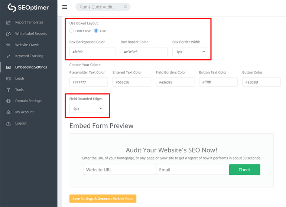Select the "Don't use" boxed layout option
The height and width of the screenshot is (207, 286).
pyautogui.click(x=72, y=31)
